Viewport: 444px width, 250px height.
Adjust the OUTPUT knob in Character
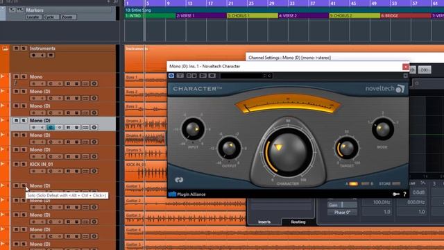click(x=229, y=148)
